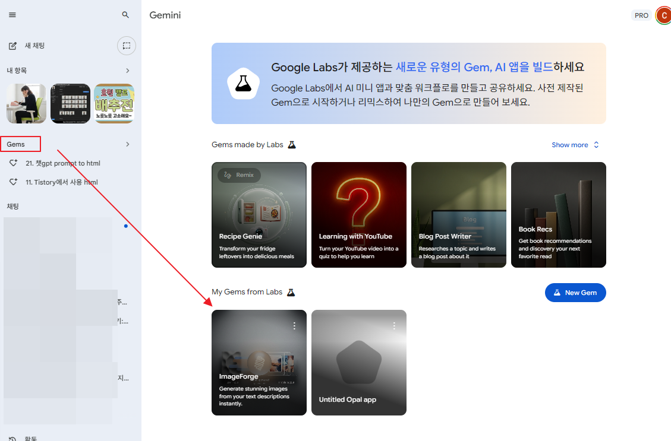The width and height of the screenshot is (671, 441).
Task: Click the sparkle icon beside gem 11
Action: point(13,182)
